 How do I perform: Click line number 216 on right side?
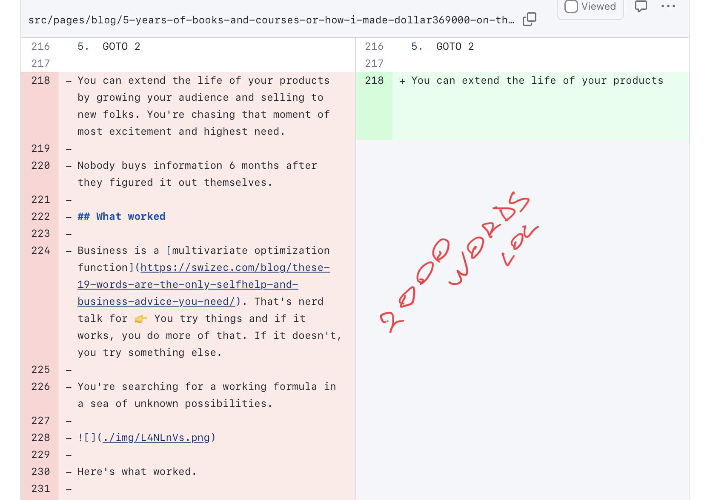tap(374, 46)
